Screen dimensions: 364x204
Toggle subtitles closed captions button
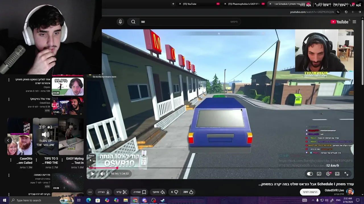click(x=319, y=174)
